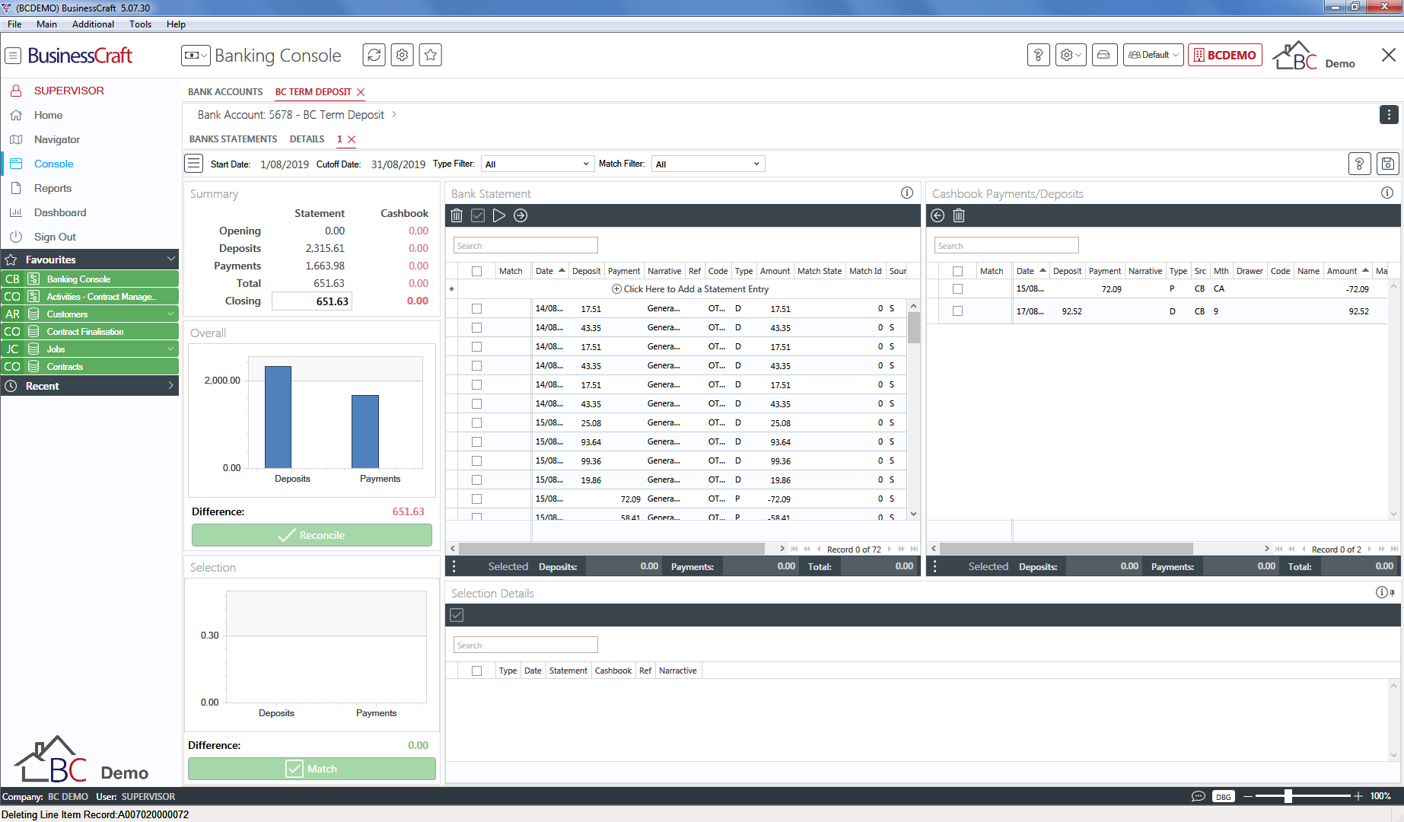Click the Cashbook search field
The image size is (1404, 822).
(x=1007, y=245)
